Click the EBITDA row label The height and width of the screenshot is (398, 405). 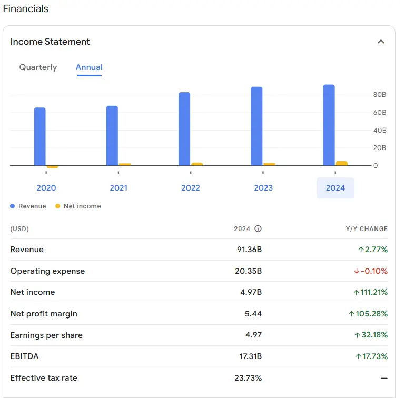(25, 356)
